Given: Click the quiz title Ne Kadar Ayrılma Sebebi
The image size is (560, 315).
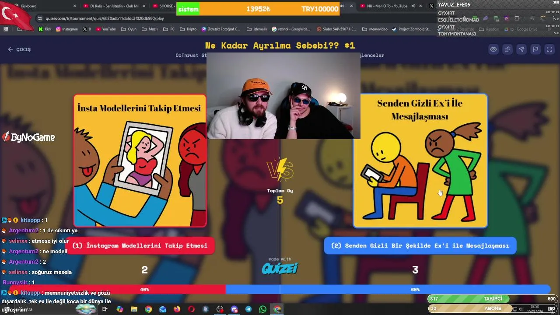Looking at the screenshot, I should [x=280, y=45].
